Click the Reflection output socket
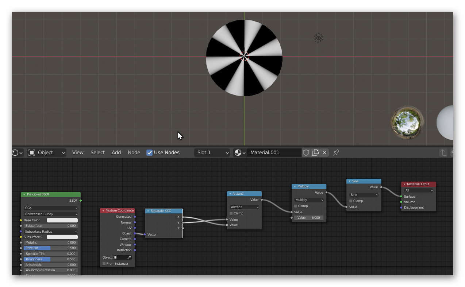This screenshot has width=465, height=287. click(135, 250)
